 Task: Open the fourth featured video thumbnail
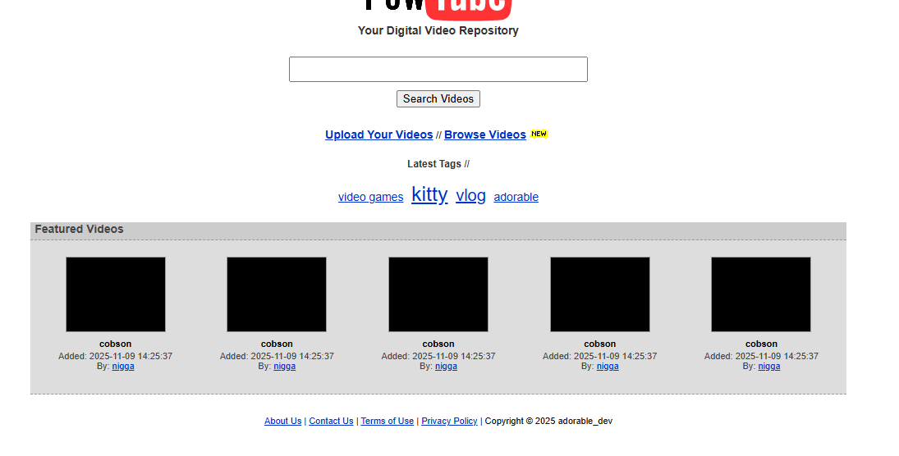pos(600,294)
